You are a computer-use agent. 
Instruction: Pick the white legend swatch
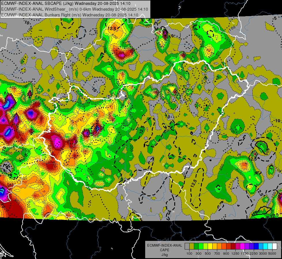pyautogui.click(x=275, y=246)
